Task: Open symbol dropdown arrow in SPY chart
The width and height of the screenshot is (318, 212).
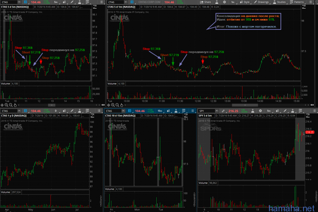Action: click(x=217, y=111)
